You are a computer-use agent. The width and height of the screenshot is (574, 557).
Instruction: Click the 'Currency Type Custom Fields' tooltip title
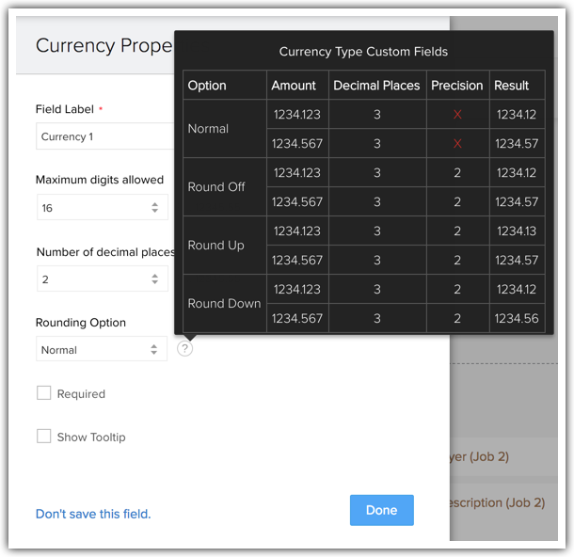point(363,52)
